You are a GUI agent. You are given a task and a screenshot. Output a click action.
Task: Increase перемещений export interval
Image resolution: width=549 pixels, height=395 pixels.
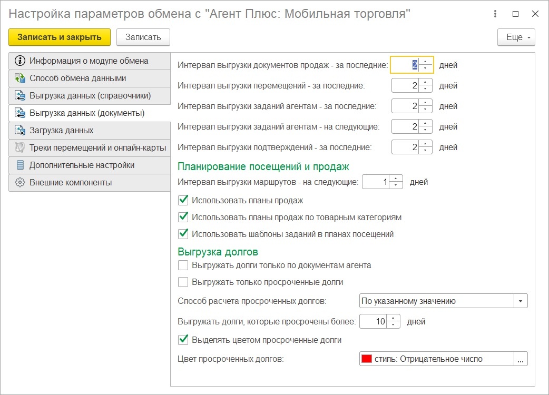pyautogui.click(x=425, y=82)
